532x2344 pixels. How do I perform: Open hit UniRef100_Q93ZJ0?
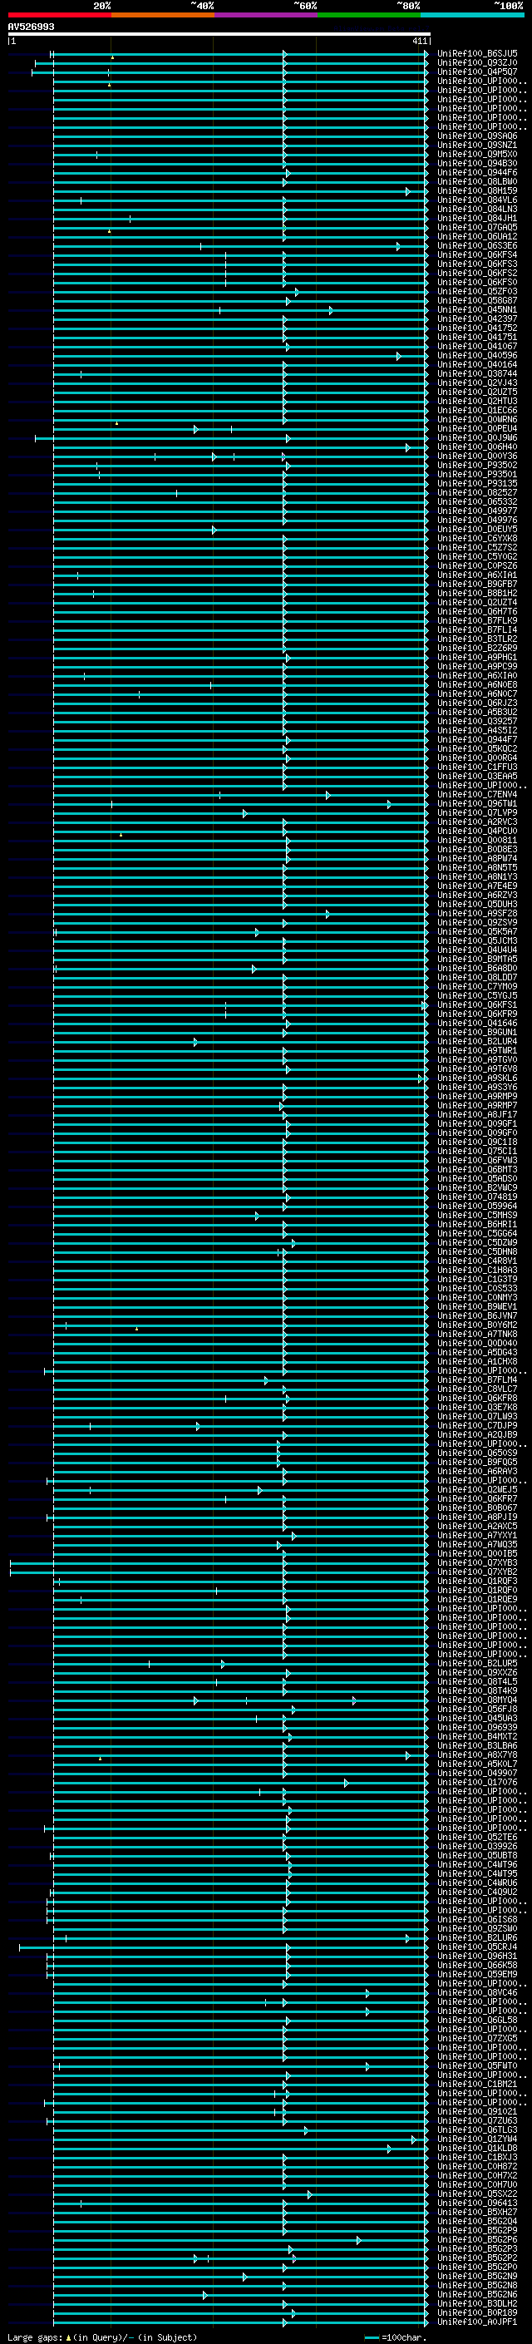pos(477,63)
